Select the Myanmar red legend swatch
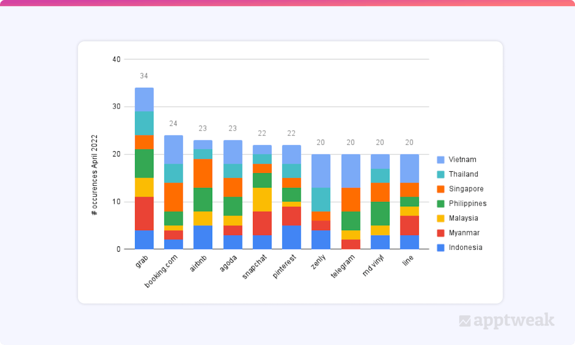The width and height of the screenshot is (575, 345). [440, 233]
